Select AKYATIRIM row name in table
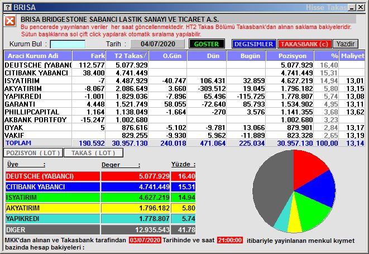 click(23, 89)
